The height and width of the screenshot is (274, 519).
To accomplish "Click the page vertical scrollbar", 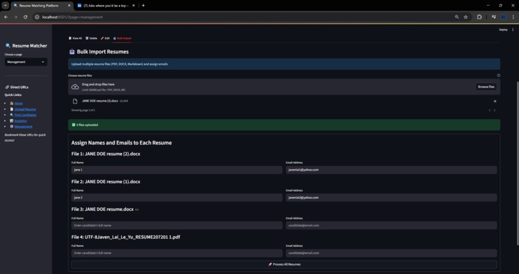I will tap(517, 163).
